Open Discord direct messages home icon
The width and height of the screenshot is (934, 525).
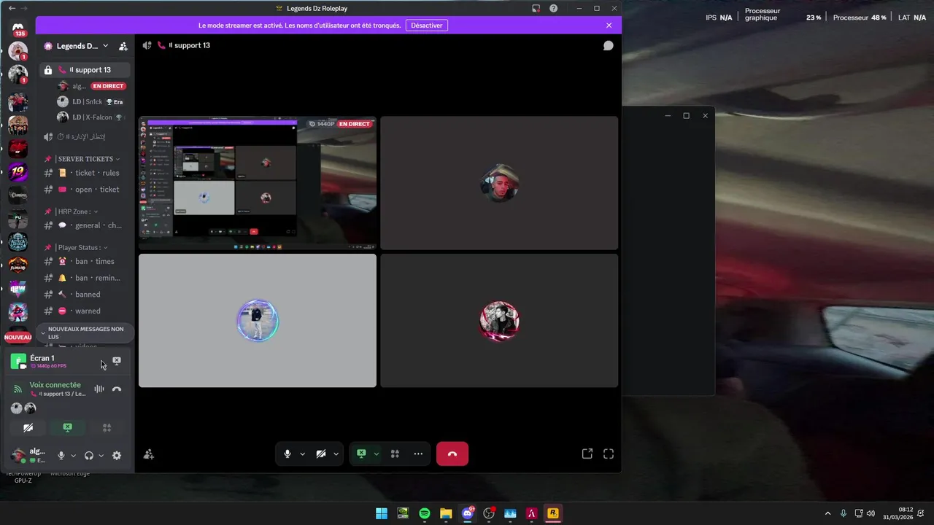(x=18, y=28)
